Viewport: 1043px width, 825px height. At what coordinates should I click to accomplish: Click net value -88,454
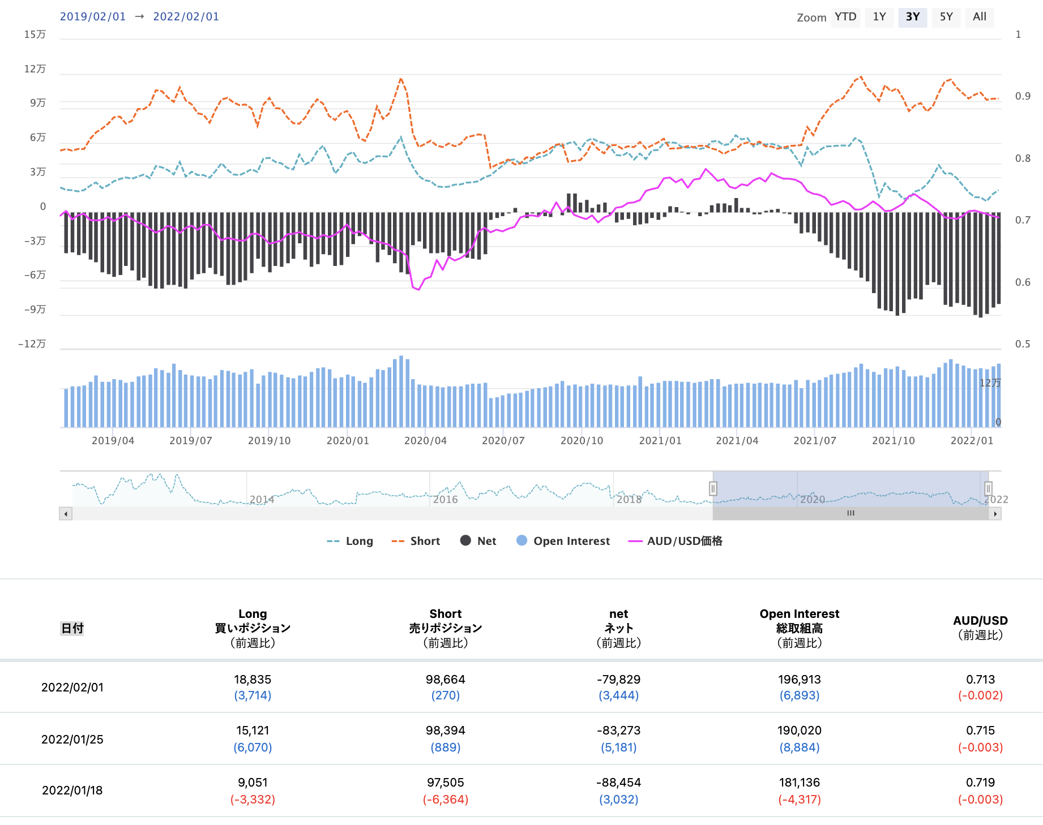coord(619,783)
